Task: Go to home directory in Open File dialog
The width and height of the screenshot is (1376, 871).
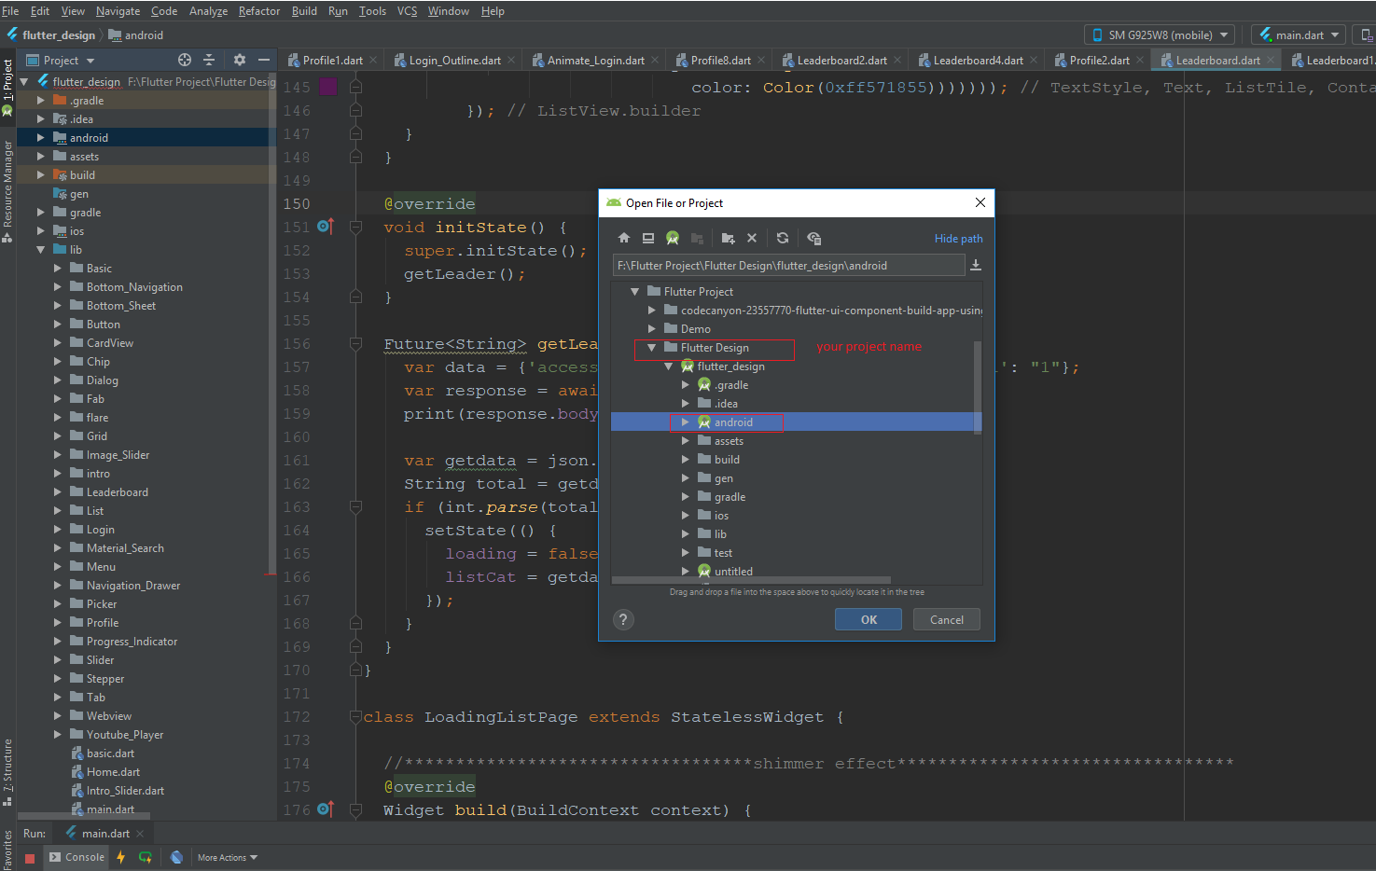Action: (x=624, y=238)
